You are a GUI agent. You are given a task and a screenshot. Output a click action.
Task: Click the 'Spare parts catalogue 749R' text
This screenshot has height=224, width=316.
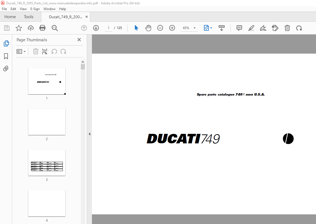(x=221, y=94)
